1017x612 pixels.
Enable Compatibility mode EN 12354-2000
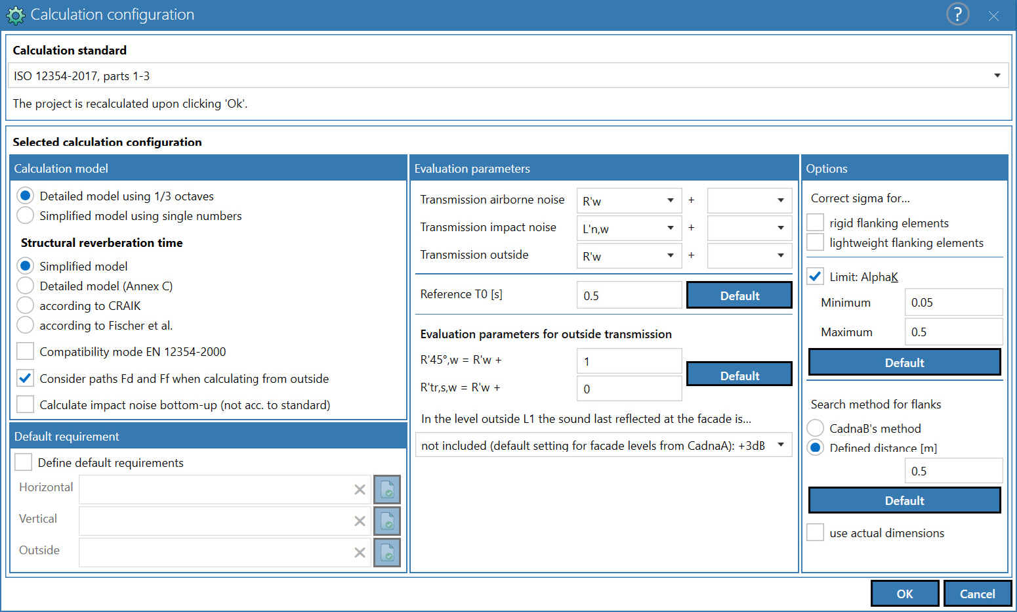25,351
